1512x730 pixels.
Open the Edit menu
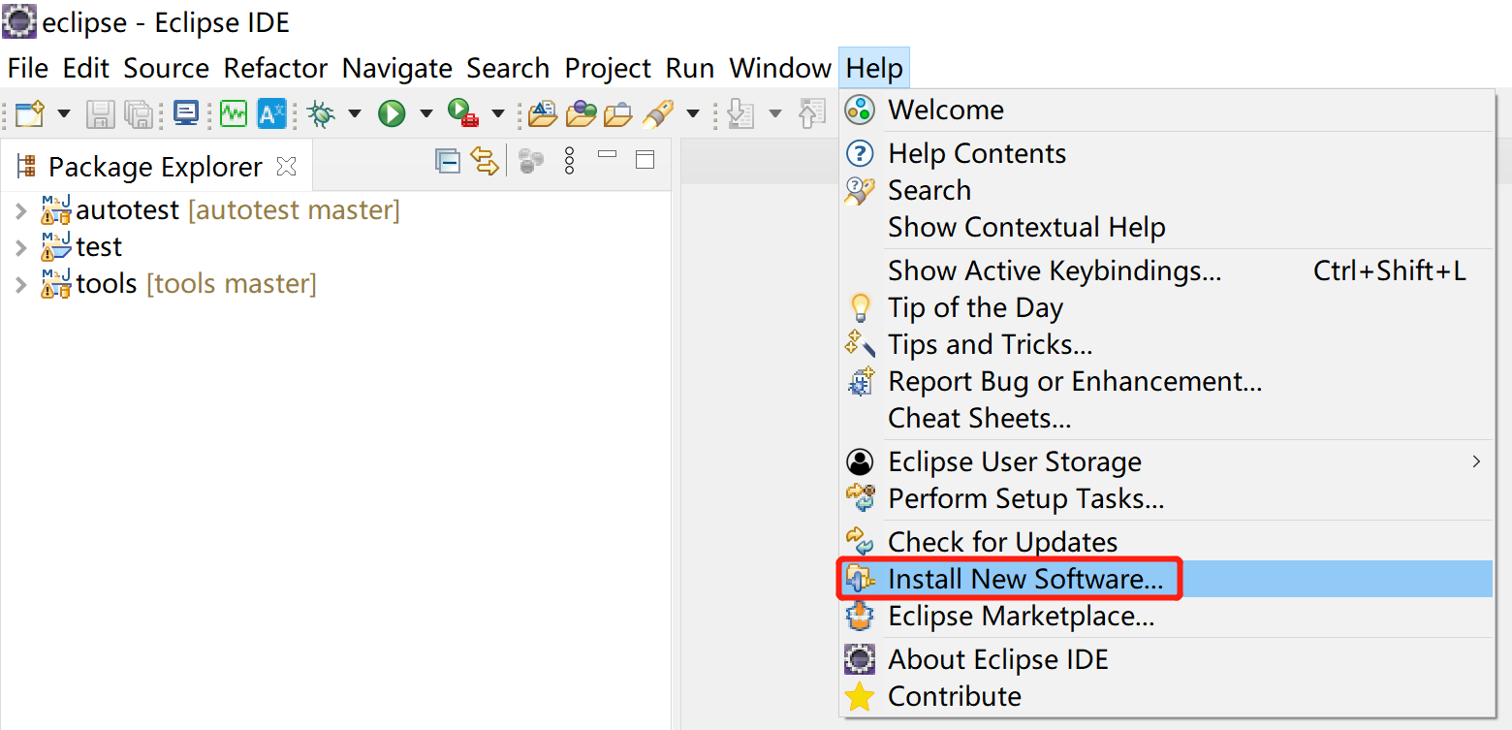pos(86,68)
